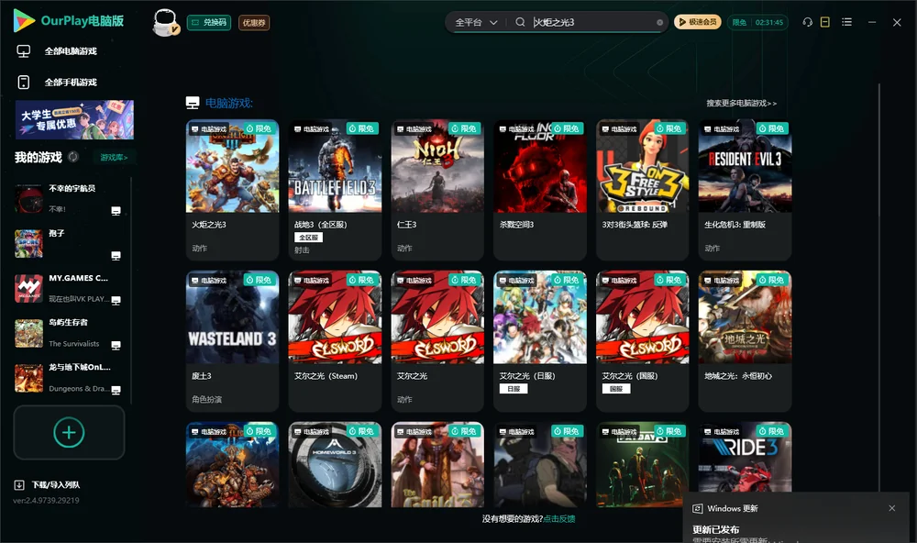Add a game with the plus icon

pyautogui.click(x=69, y=432)
